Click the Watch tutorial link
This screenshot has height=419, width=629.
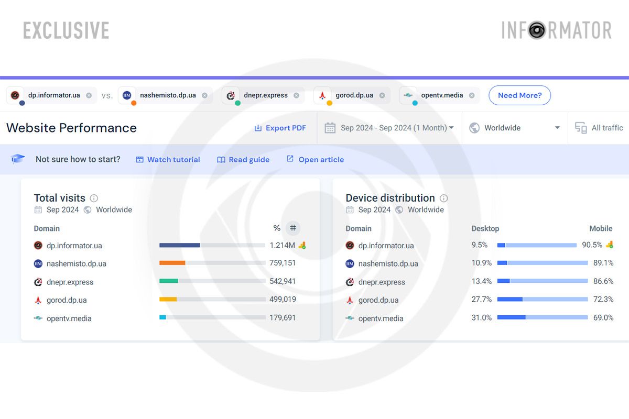click(168, 159)
